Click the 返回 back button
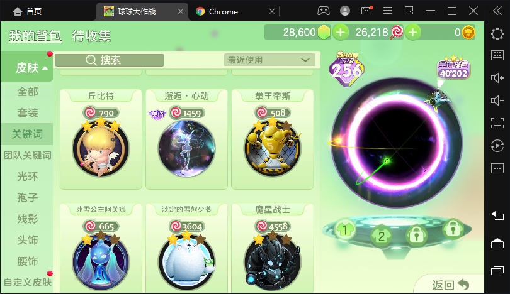The image size is (510, 294). tap(450, 285)
